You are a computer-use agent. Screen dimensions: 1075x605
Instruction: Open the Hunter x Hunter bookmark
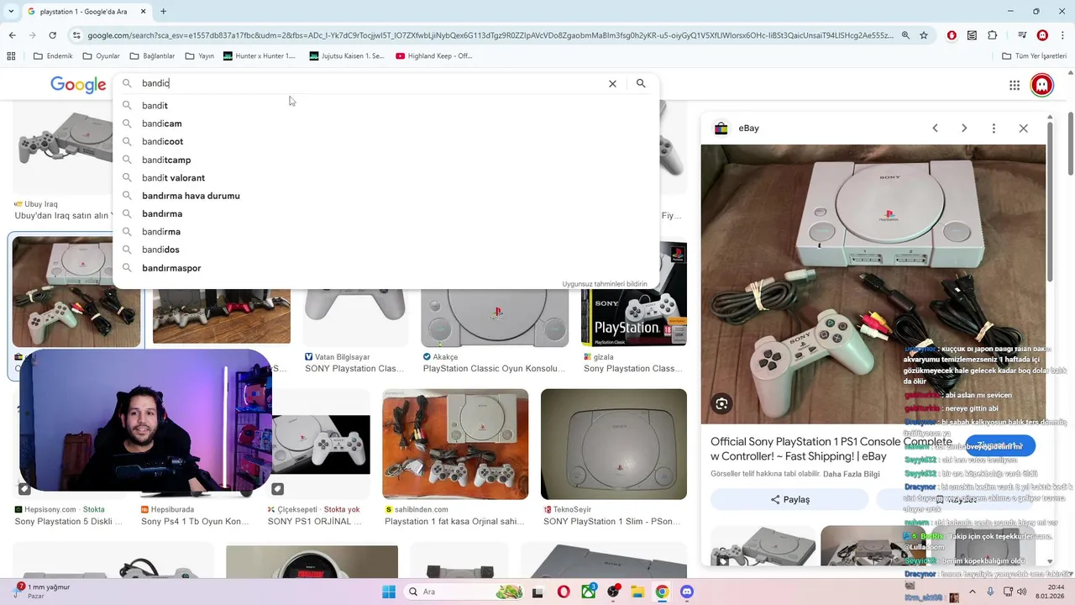coord(260,56)
